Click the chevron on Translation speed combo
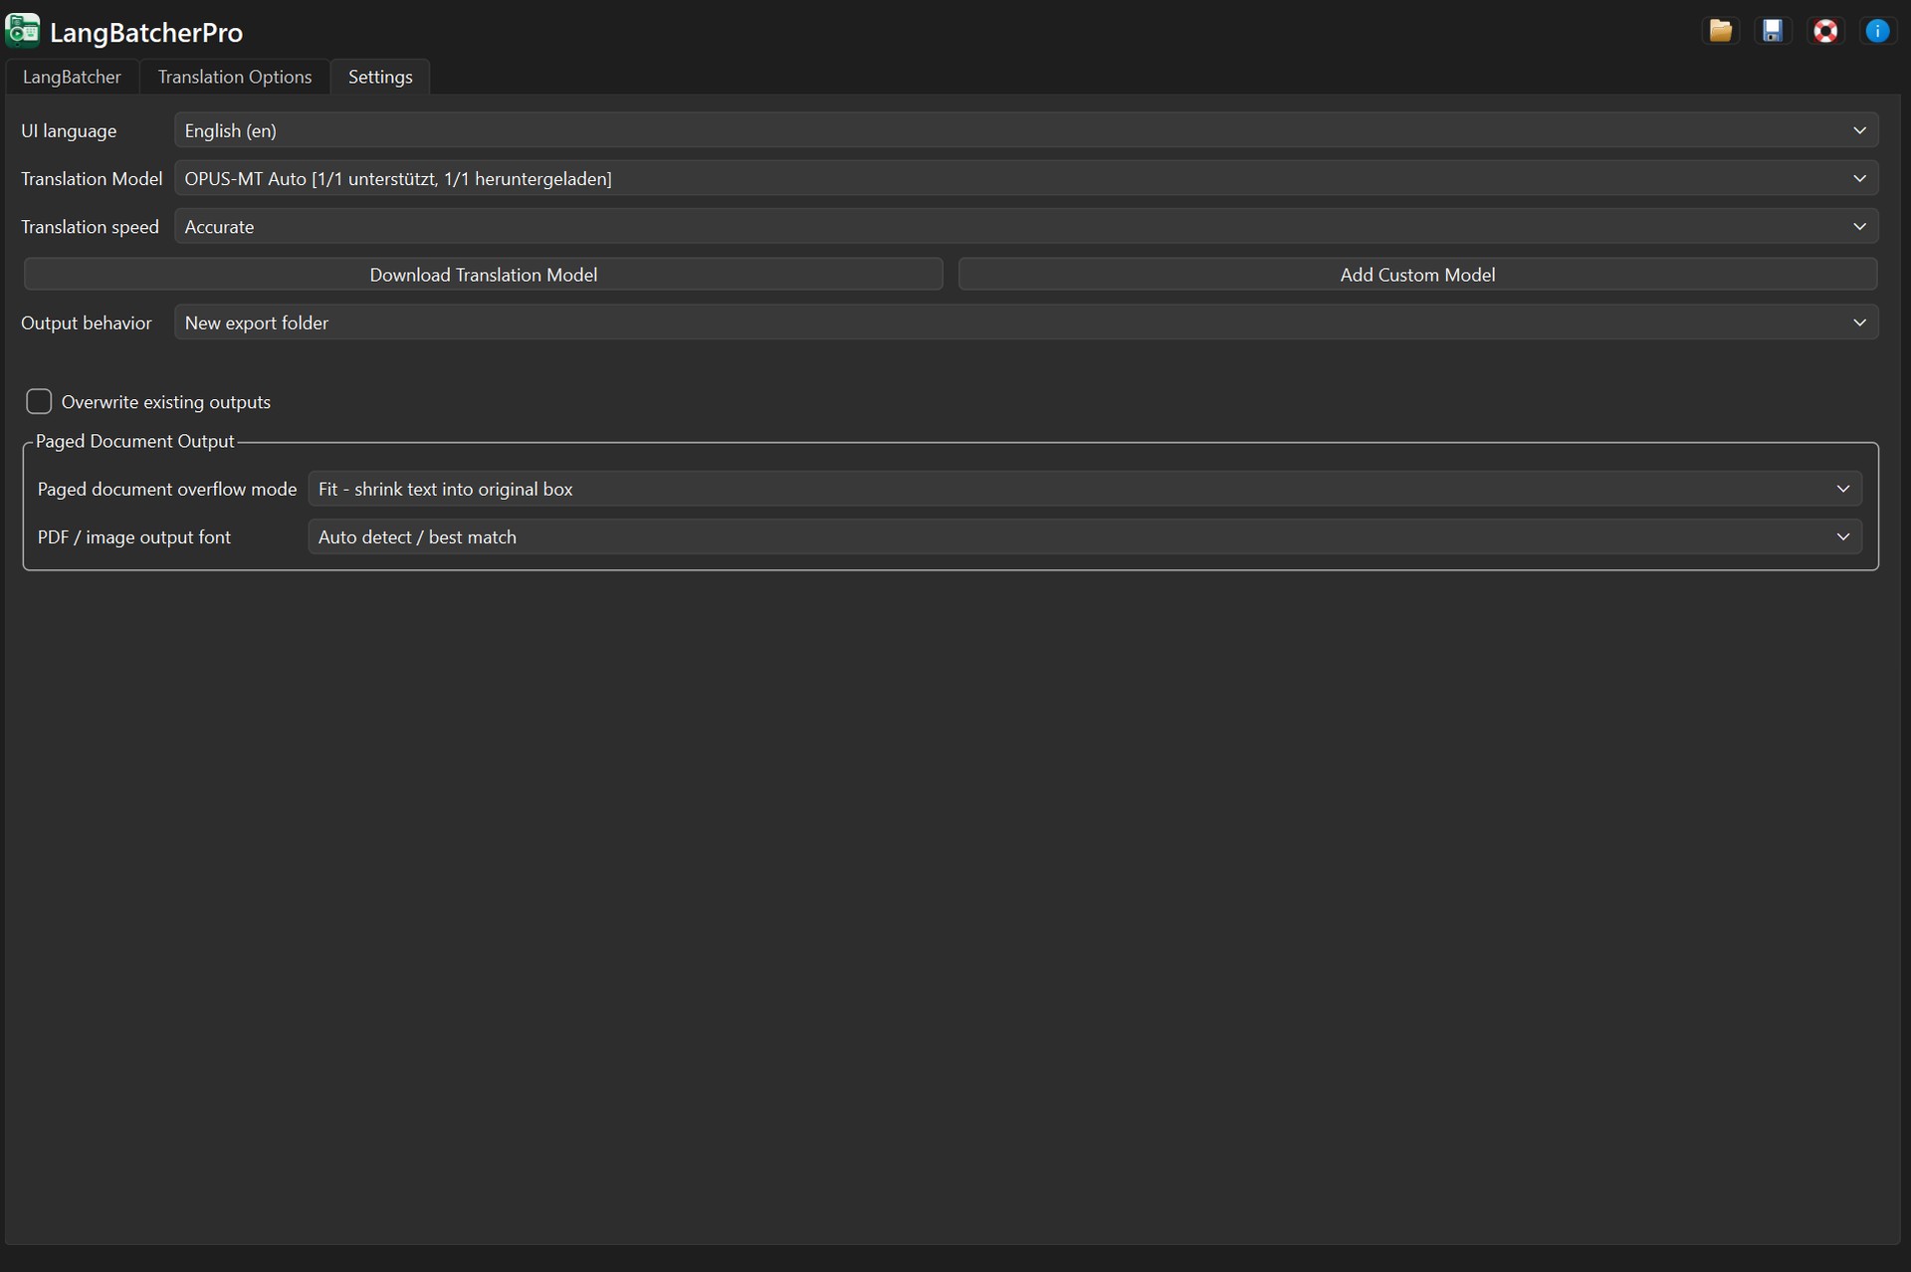Screen dimensions: 1911x1272 [x=1859, y=227]
